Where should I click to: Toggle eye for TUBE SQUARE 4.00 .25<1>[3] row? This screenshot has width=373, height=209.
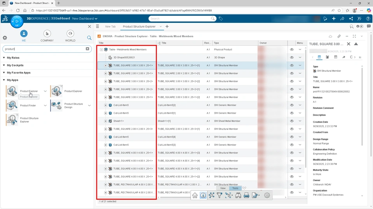click(x=292, y=153)
